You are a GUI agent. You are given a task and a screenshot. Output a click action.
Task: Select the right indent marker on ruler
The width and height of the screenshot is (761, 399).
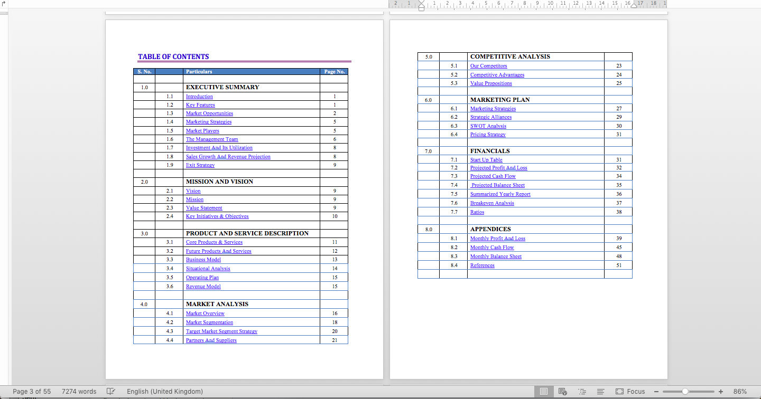(x=634, y=5)
